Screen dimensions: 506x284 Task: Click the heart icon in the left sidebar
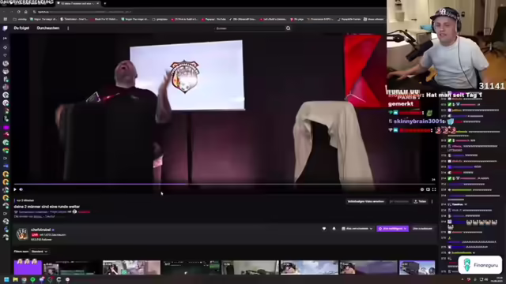point(5,55)
